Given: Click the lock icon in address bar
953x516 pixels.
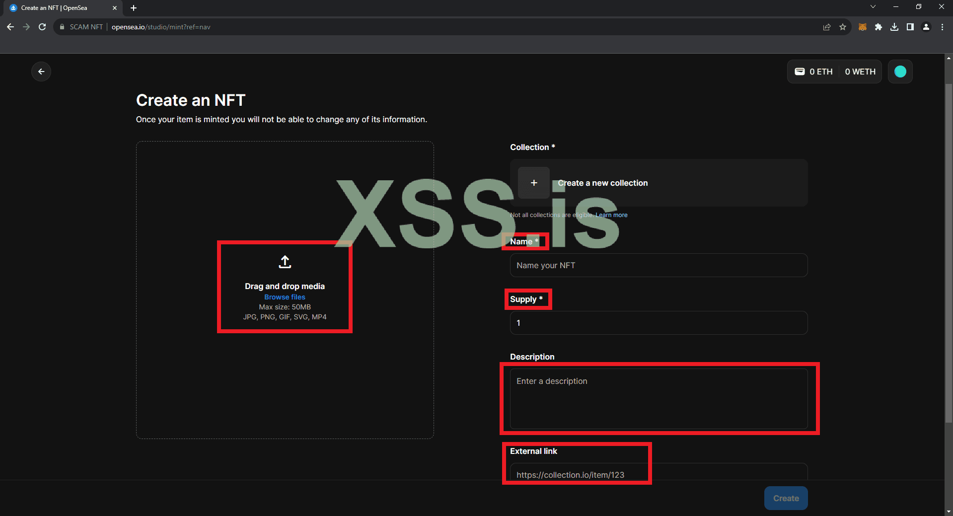Looking at the screenshot, I should click(x=62, y=27).
